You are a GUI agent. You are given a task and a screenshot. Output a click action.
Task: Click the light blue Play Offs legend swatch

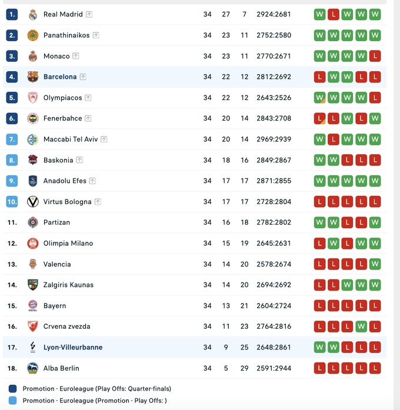point(13,401)
